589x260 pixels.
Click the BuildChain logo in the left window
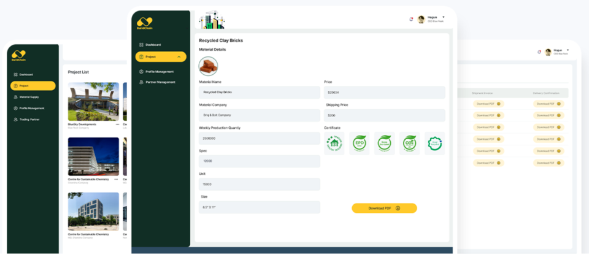tap(18, 56)
